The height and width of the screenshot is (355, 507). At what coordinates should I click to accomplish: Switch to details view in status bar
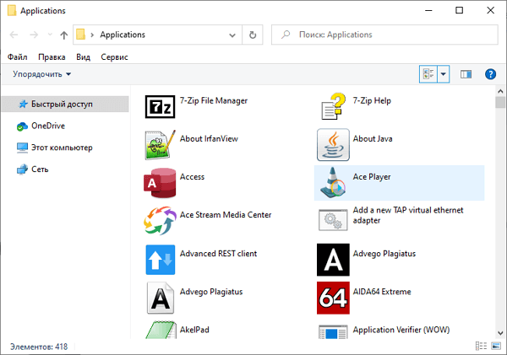coord(481,346)
